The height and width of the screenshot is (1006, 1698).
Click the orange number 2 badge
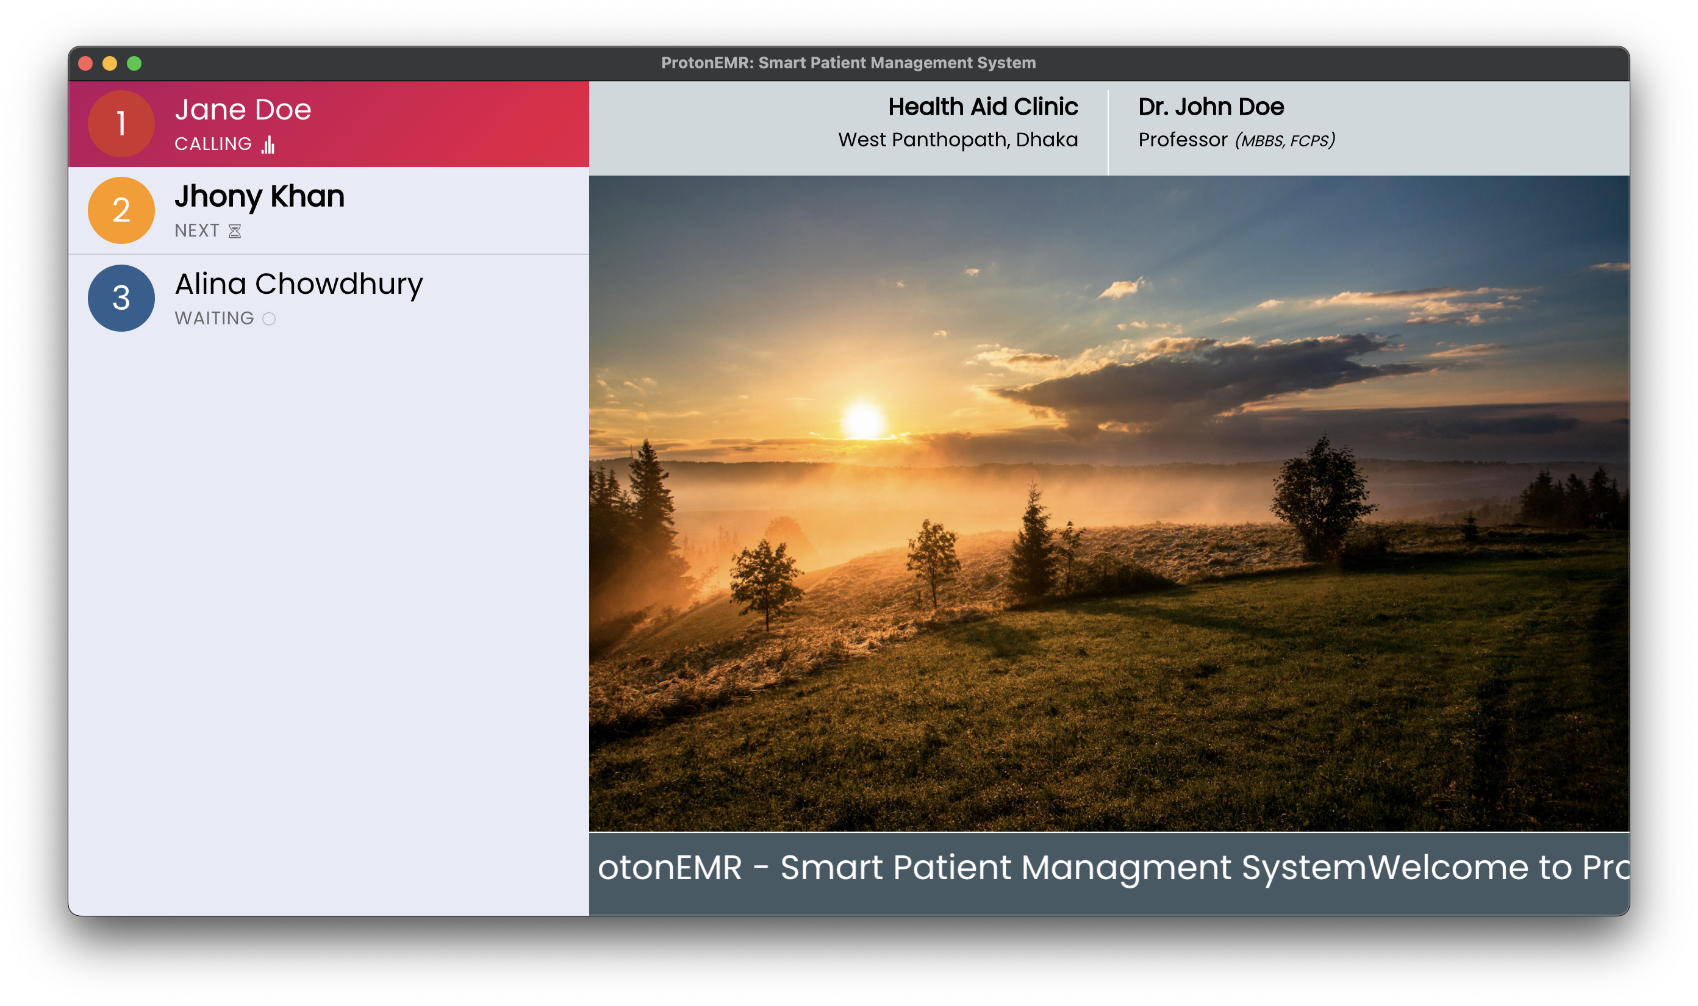(121, 211)
